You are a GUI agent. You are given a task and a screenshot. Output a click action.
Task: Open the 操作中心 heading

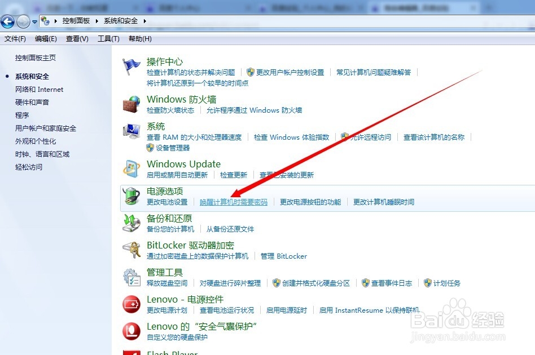coord(164,61)
